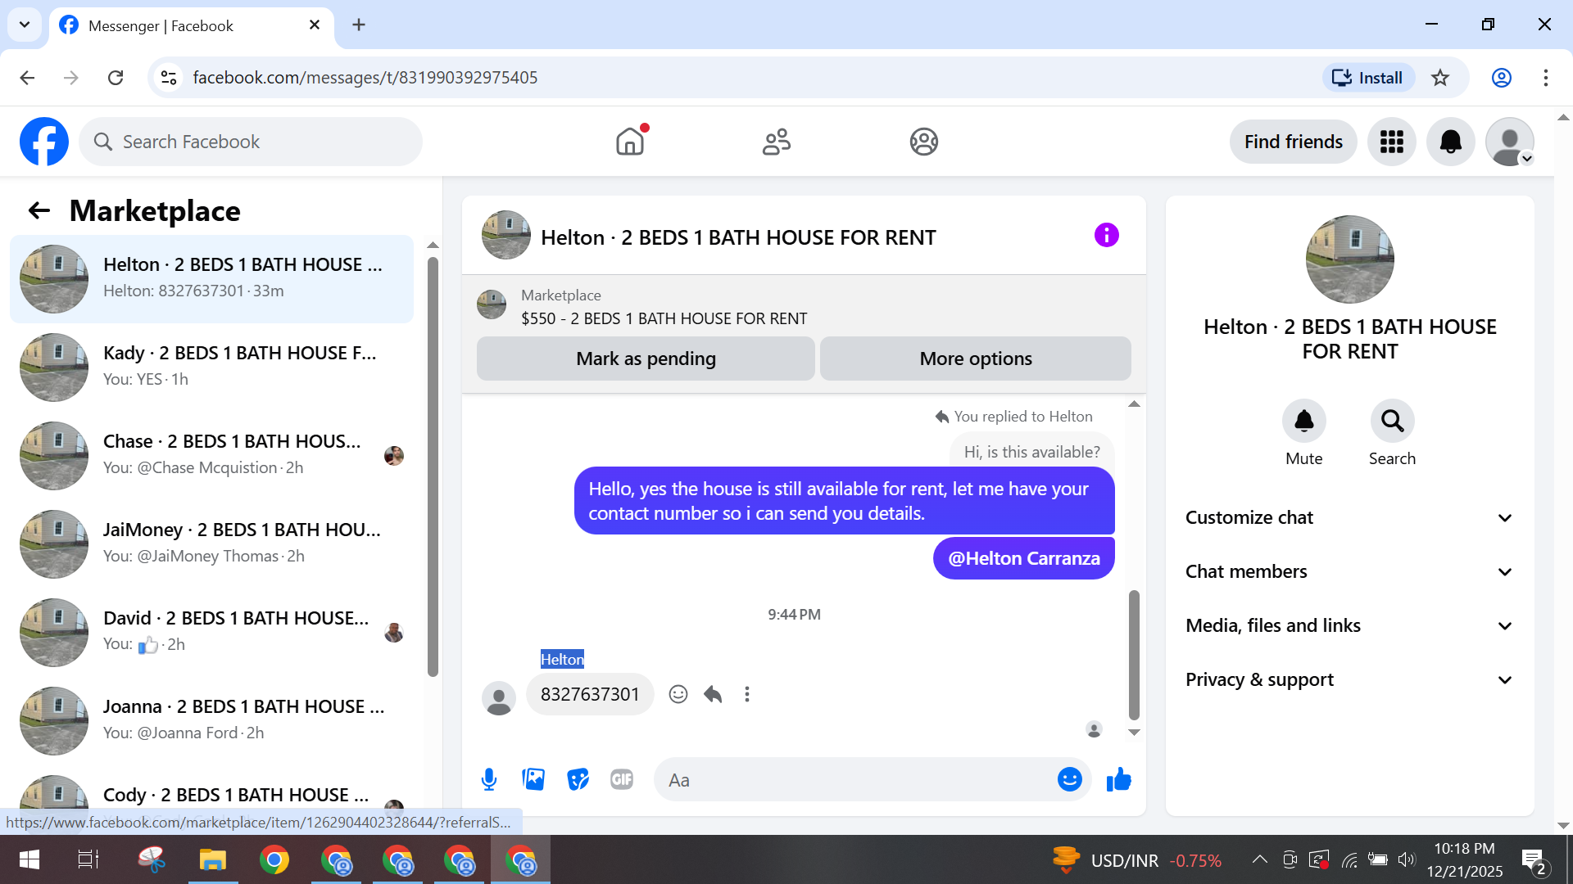Open the volume control in system tray
Viewport: 1573px width, 884px height.
point(1407,859)
